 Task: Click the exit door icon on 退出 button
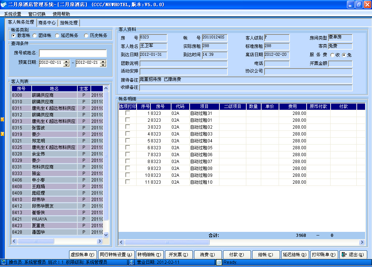click(x=344, y=254)
